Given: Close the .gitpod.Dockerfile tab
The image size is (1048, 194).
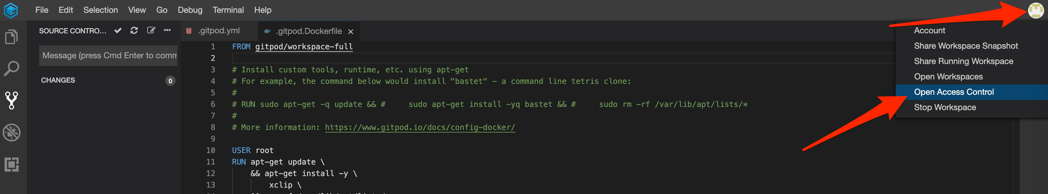Looking at the screenshot, I should [x=351, y=32].
